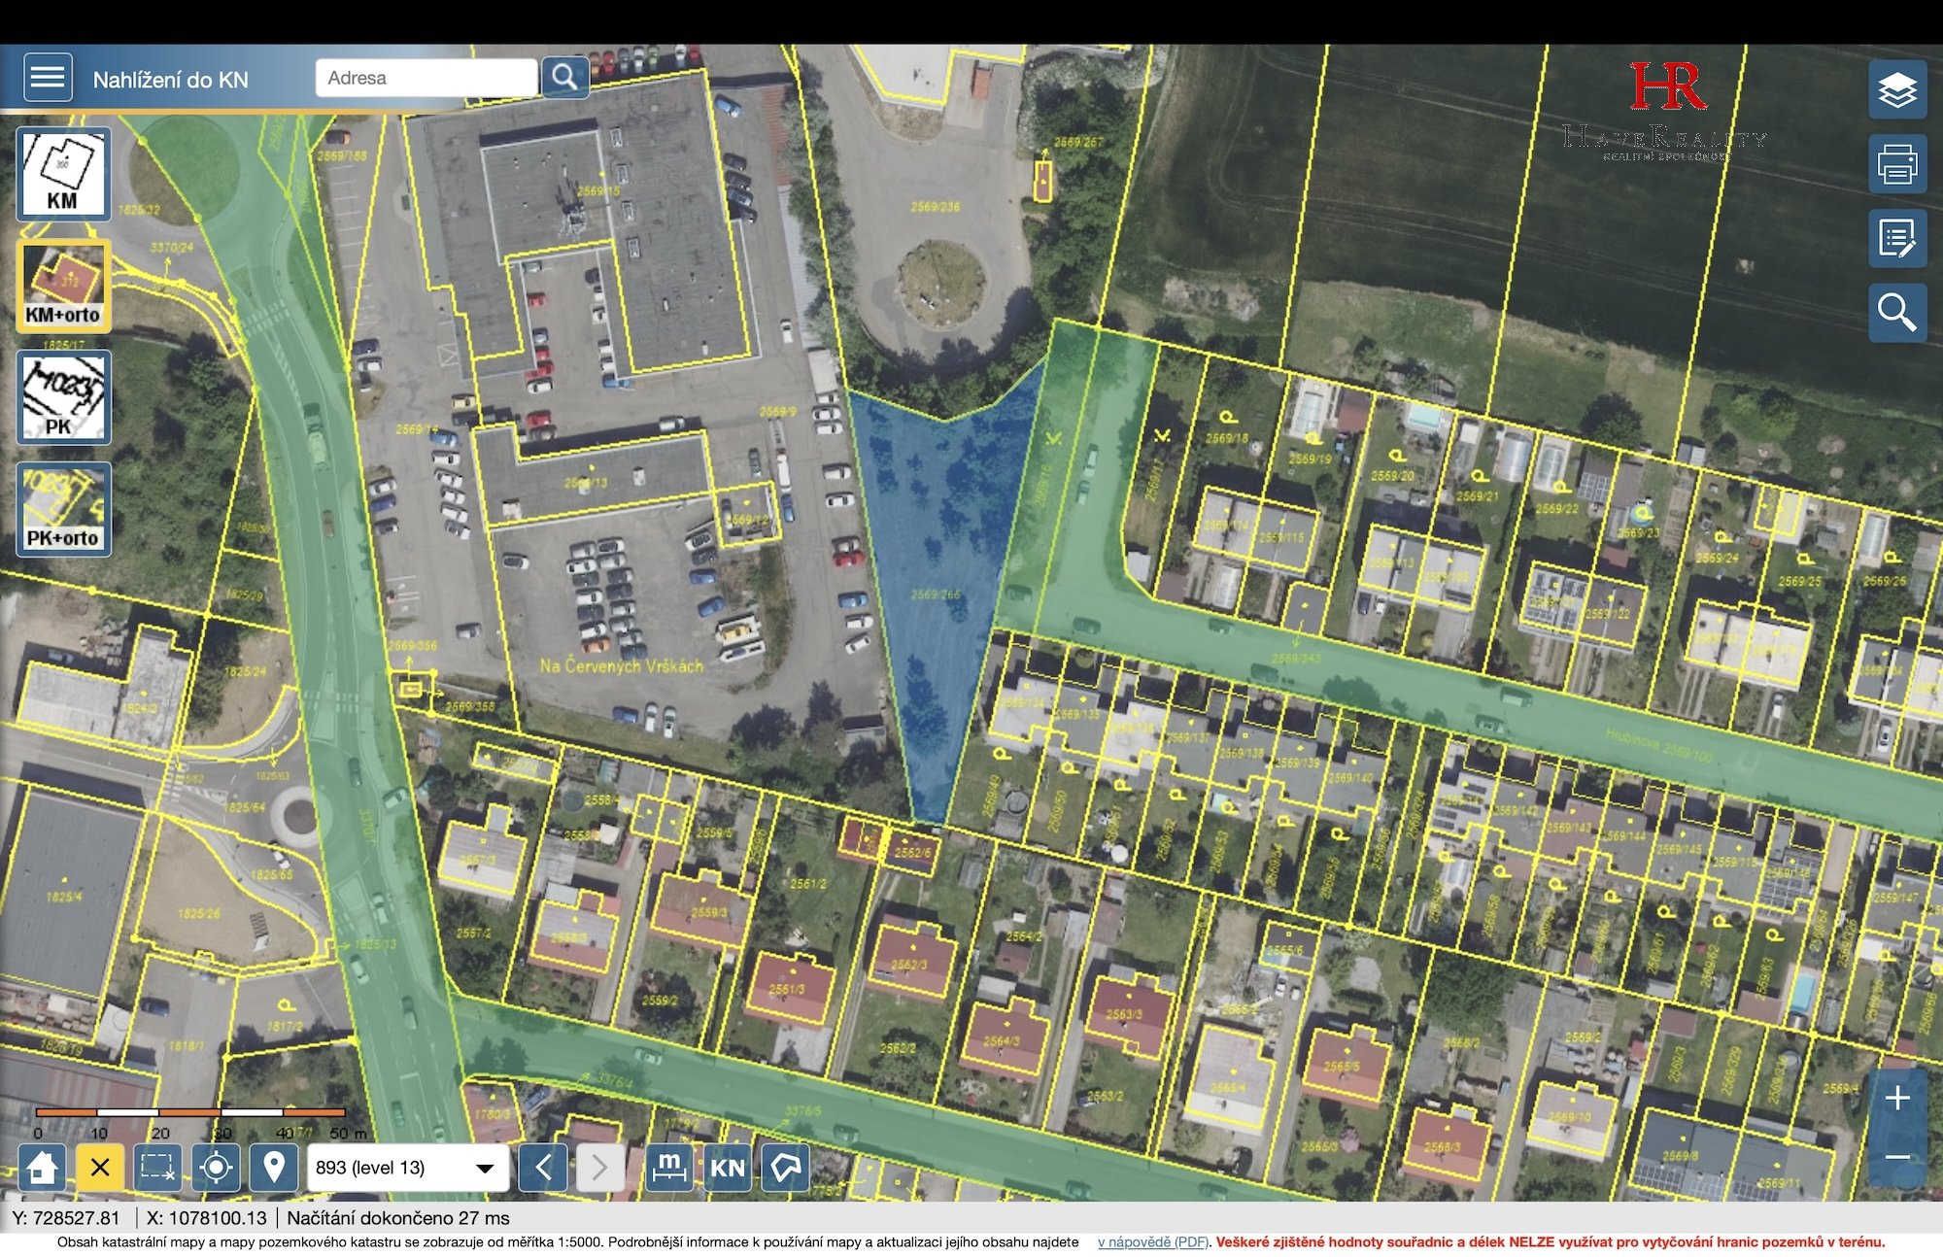
Task: Click the yellow X clear selection button
Action: tap(100, 1167)
